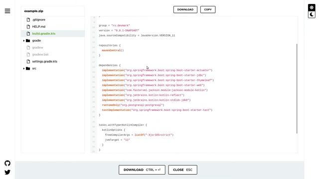
Task: Click the mavenCentral() line
Action: tap(113, 50)
